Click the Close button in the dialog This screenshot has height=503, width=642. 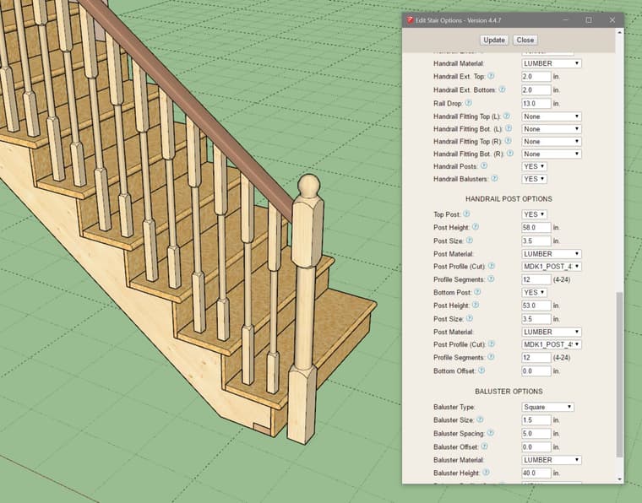(525, 40)
